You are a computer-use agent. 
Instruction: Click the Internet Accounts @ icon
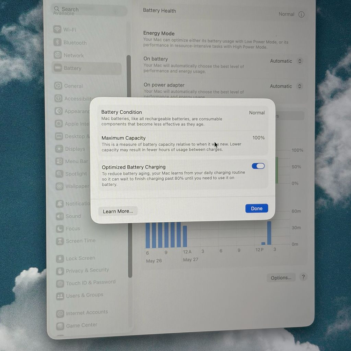(60, 314)
